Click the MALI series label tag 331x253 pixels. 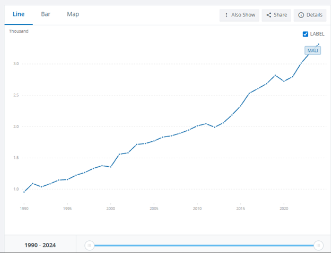tap(313, 50)
